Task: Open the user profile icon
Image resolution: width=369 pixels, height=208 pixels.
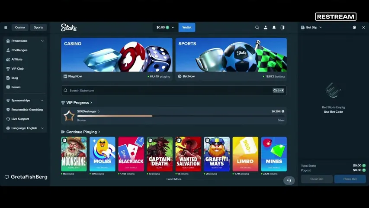Action: pyautogui.click(x=266, y=27)
